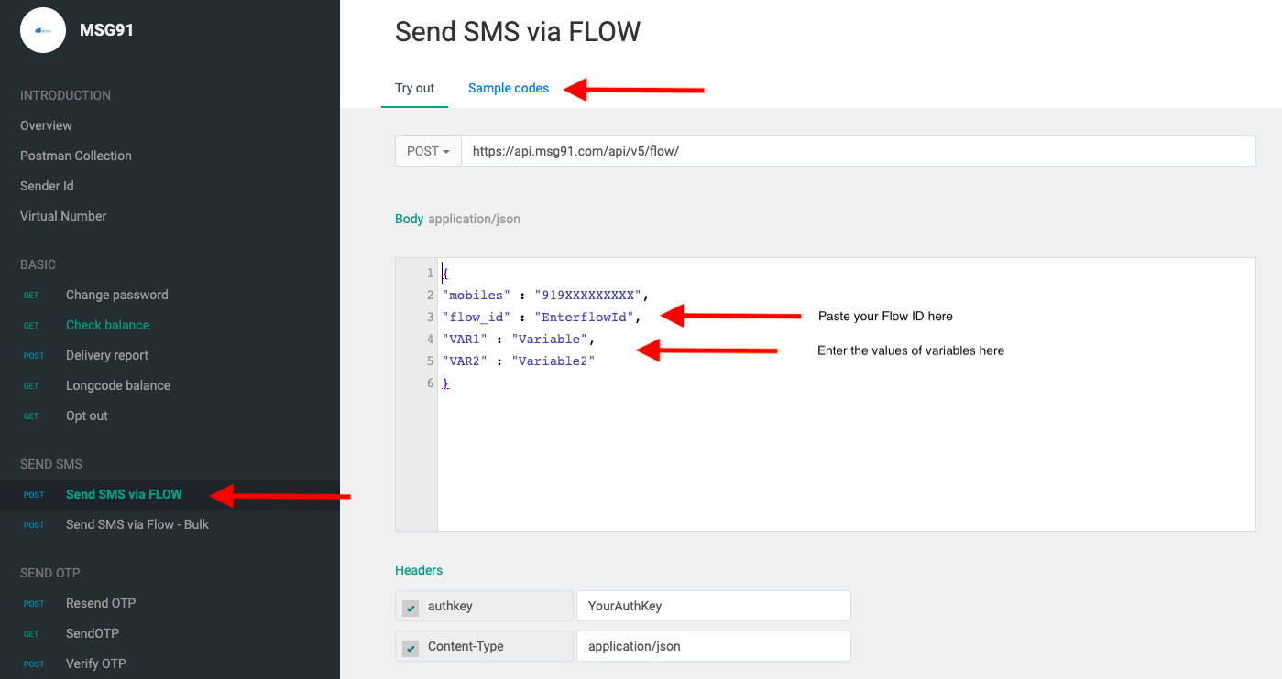Go to Sender Id section
Screen dimensions: 1282x679
coord(47,186)
